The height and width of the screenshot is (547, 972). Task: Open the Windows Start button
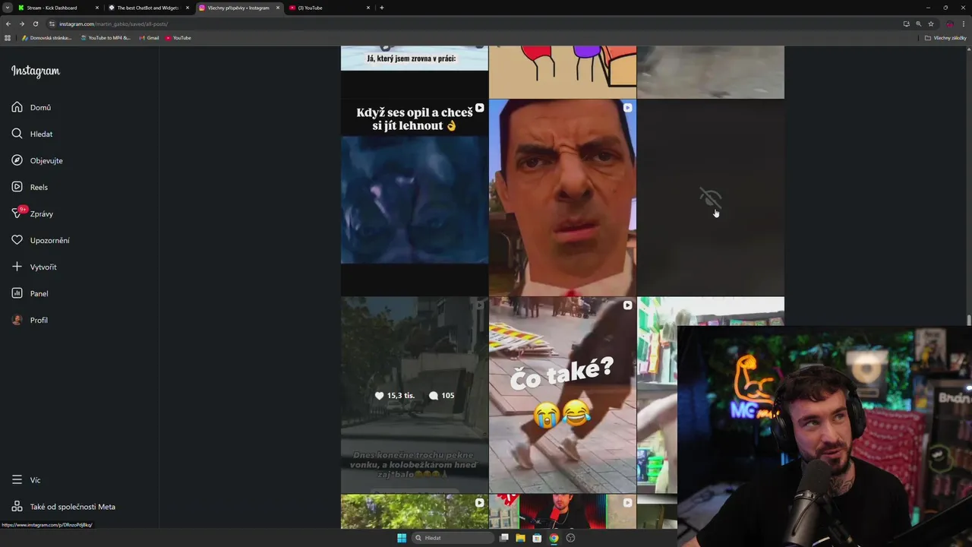pos(402,538)
